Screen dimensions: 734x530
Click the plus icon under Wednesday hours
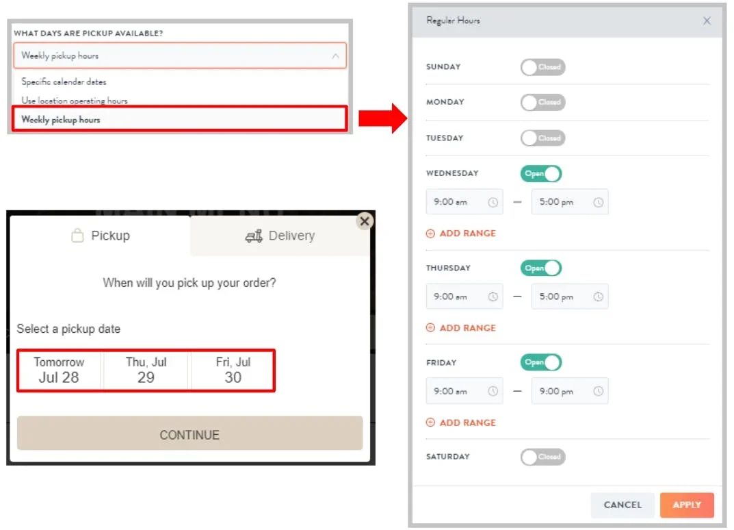coord(430,234)
